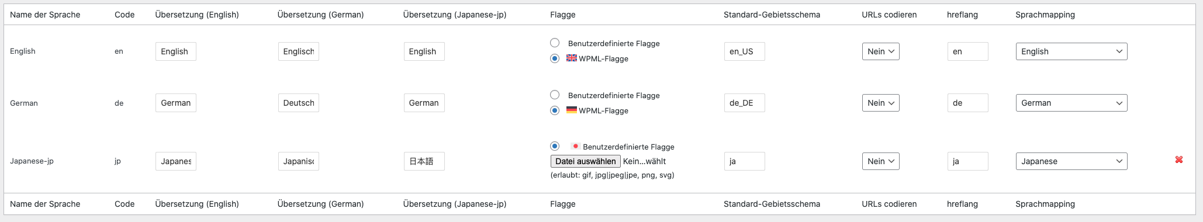
Task: Open URLs codieren dropdown for English
Action: coord(880,51)
